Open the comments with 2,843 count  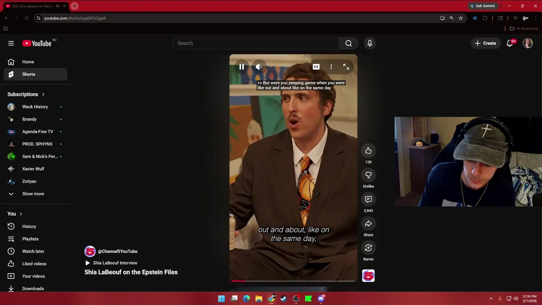tap(368, 199)
